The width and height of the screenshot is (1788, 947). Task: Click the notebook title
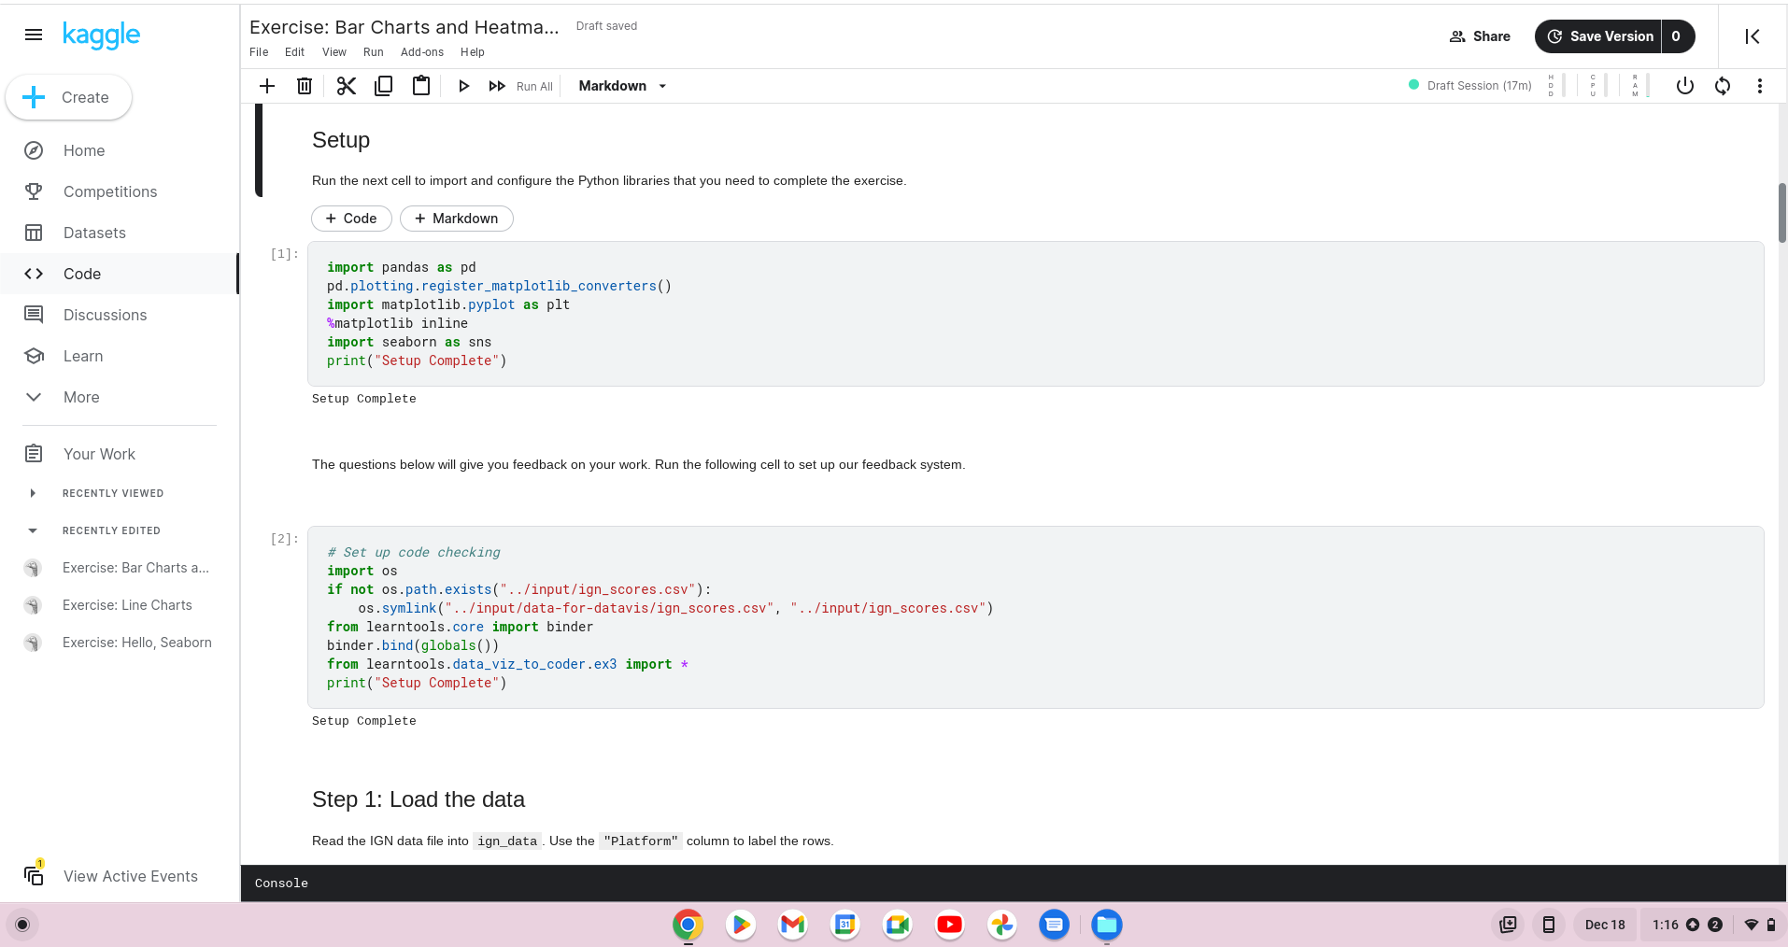(404, 27)
